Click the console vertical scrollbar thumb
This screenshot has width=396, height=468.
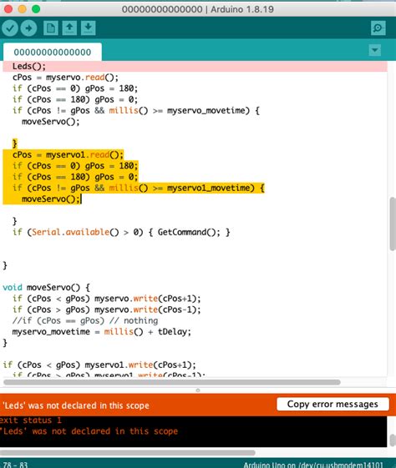[393, 440]
